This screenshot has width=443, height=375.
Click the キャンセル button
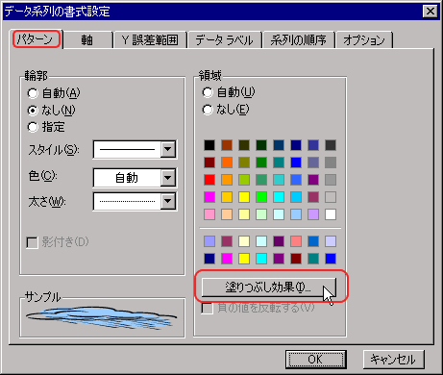tap(393, 360)
